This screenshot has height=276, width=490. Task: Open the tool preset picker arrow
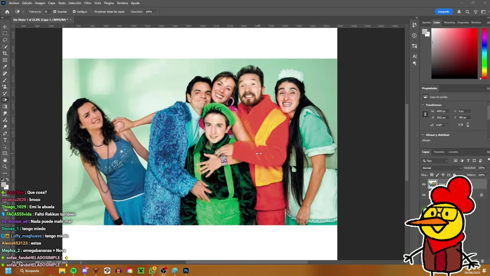pyautogui.click(x=23, y=11)
